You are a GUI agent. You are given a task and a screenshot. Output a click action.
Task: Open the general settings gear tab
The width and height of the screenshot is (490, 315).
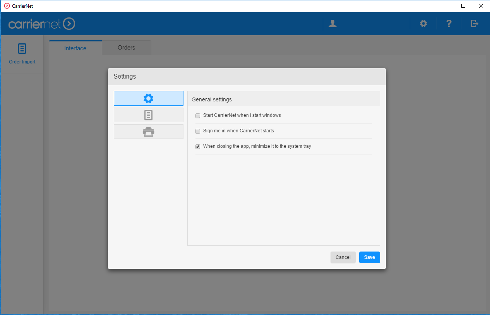(x=149, y=98)
